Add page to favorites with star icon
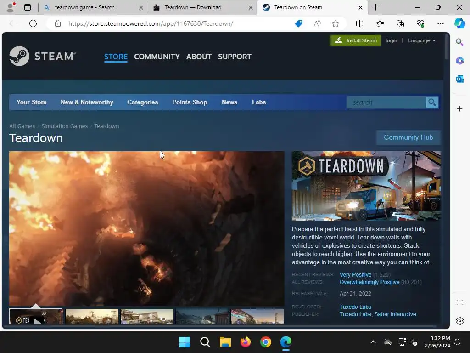 pos(336,23)
